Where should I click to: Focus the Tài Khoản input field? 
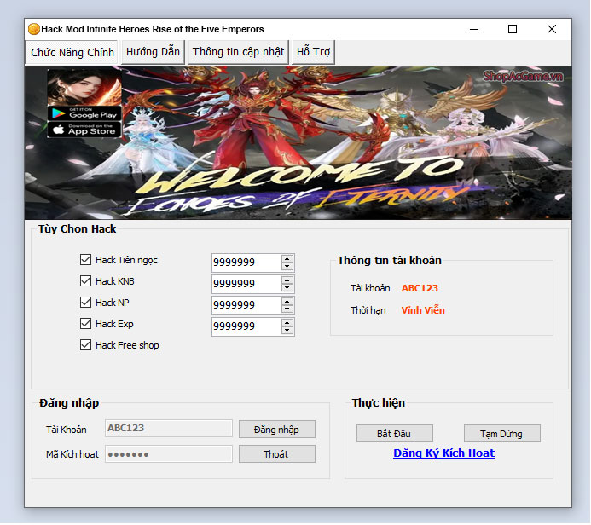point(169,428)
